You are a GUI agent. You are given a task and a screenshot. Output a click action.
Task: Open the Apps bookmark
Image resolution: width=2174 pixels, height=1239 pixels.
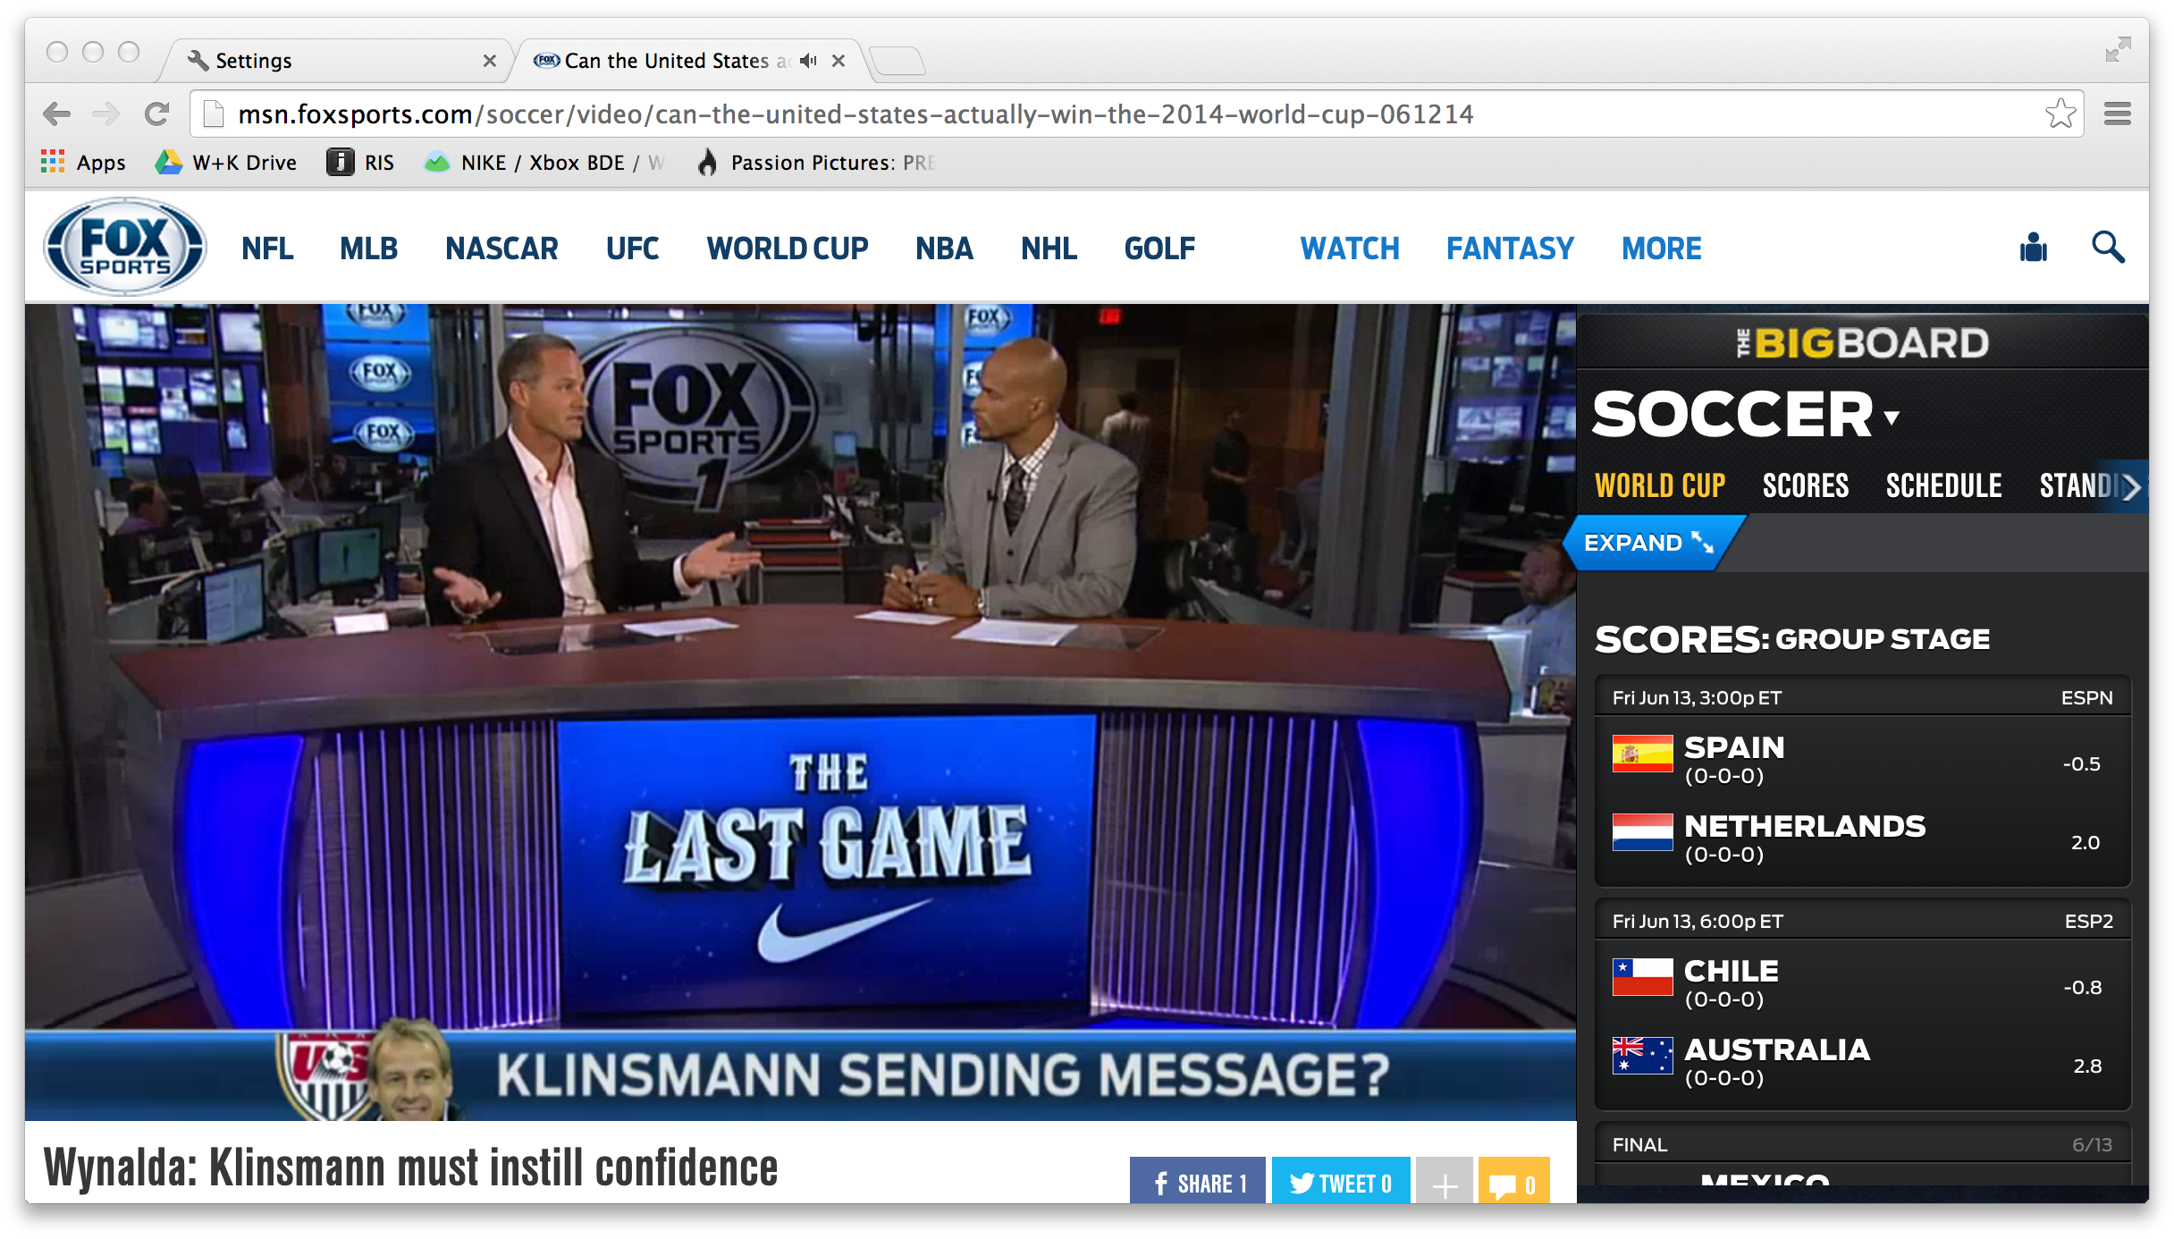point(84,163)
